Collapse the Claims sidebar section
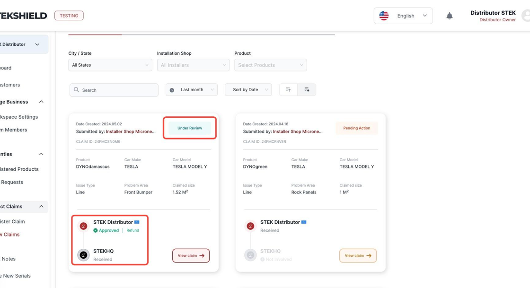Viewport: 530px width, 288px height. coord(41,206)
